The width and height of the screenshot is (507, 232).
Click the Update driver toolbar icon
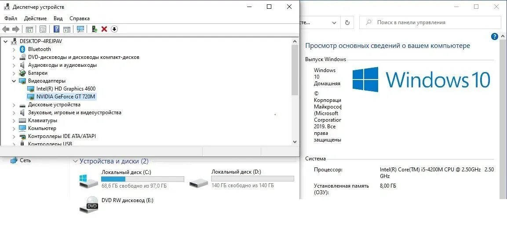click(x=94, y=29)
